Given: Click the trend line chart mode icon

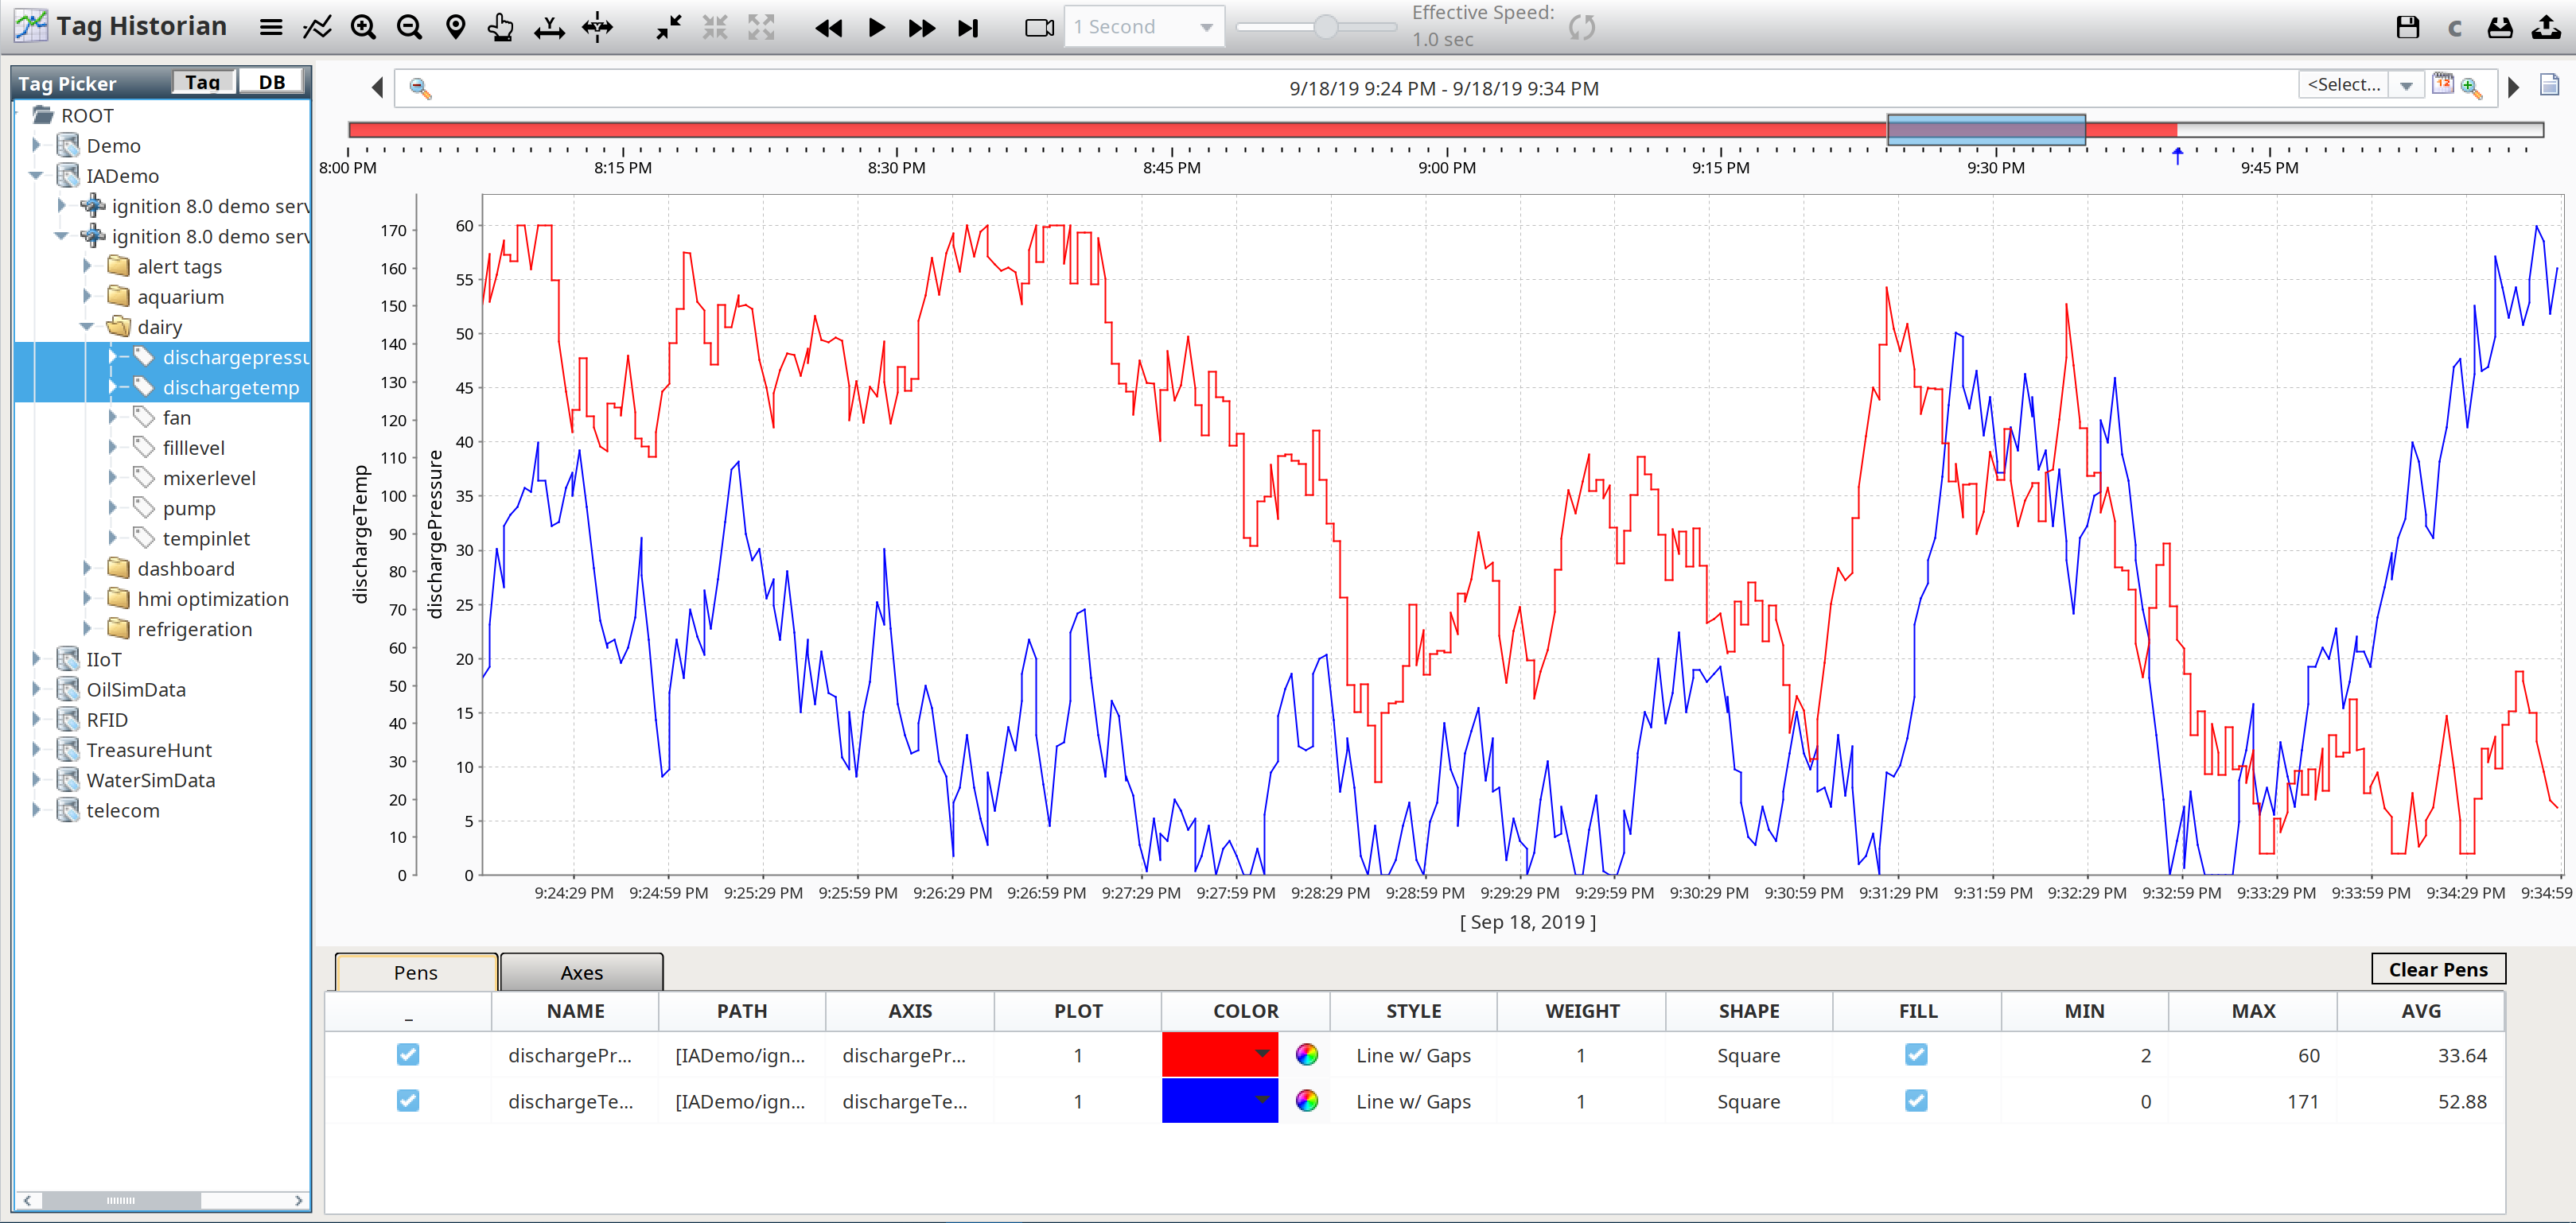Looking at the screenshot, I should pyautogui.click(x=317, y=27).
